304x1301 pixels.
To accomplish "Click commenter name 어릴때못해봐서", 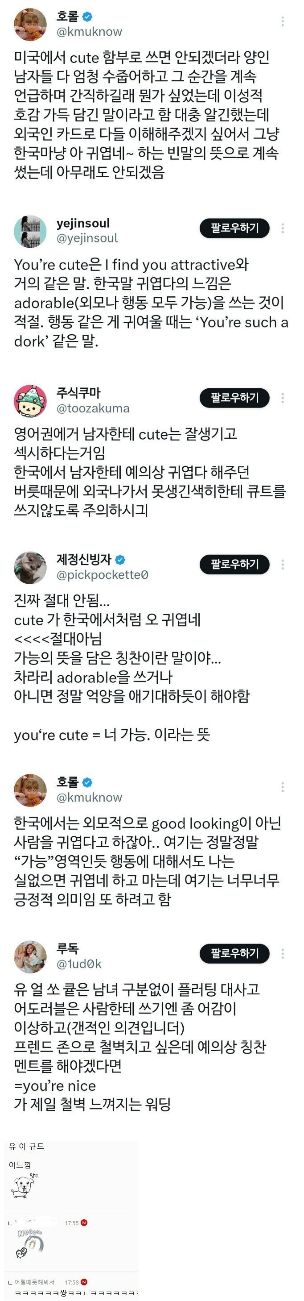I will (x=34, y=1282).
